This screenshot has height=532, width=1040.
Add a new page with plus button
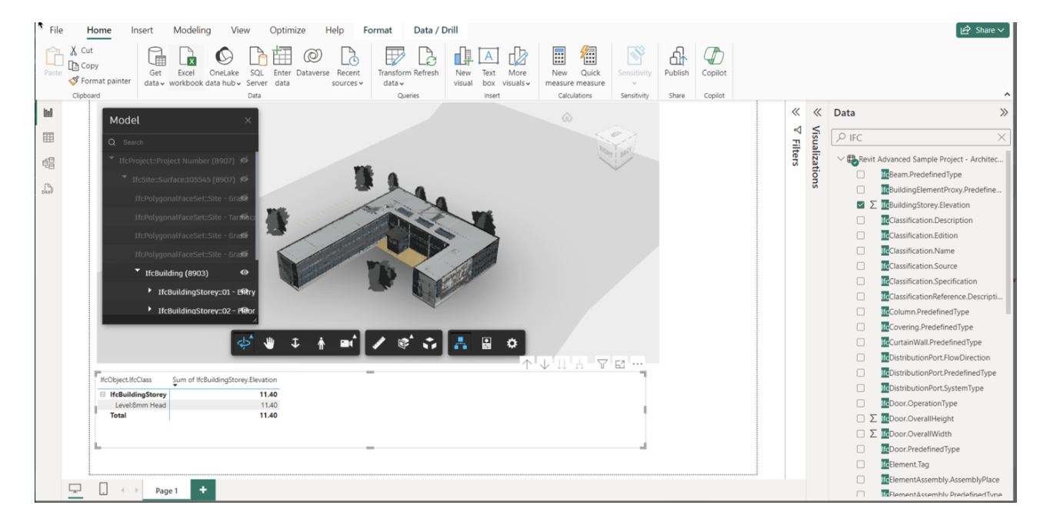(203, 490)
